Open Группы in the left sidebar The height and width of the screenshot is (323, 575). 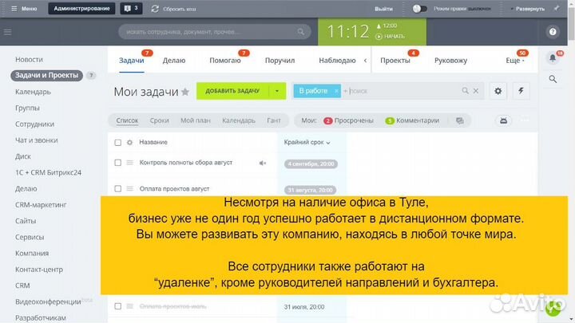click(27, 108)
